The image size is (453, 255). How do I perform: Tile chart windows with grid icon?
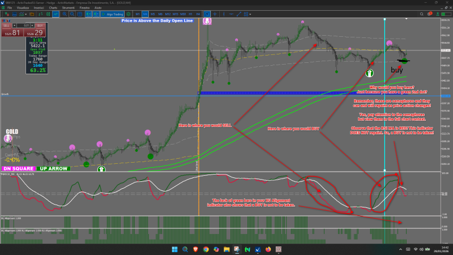[80, 14]
